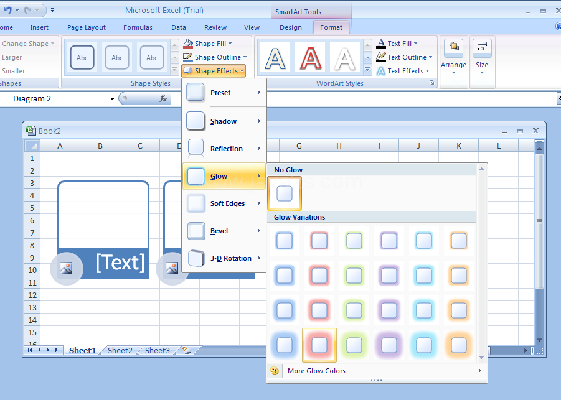Image resolution: width=561 pixels, height=400 pixels.
Task: Open the Insert ribbon tab
Action: 39,27
